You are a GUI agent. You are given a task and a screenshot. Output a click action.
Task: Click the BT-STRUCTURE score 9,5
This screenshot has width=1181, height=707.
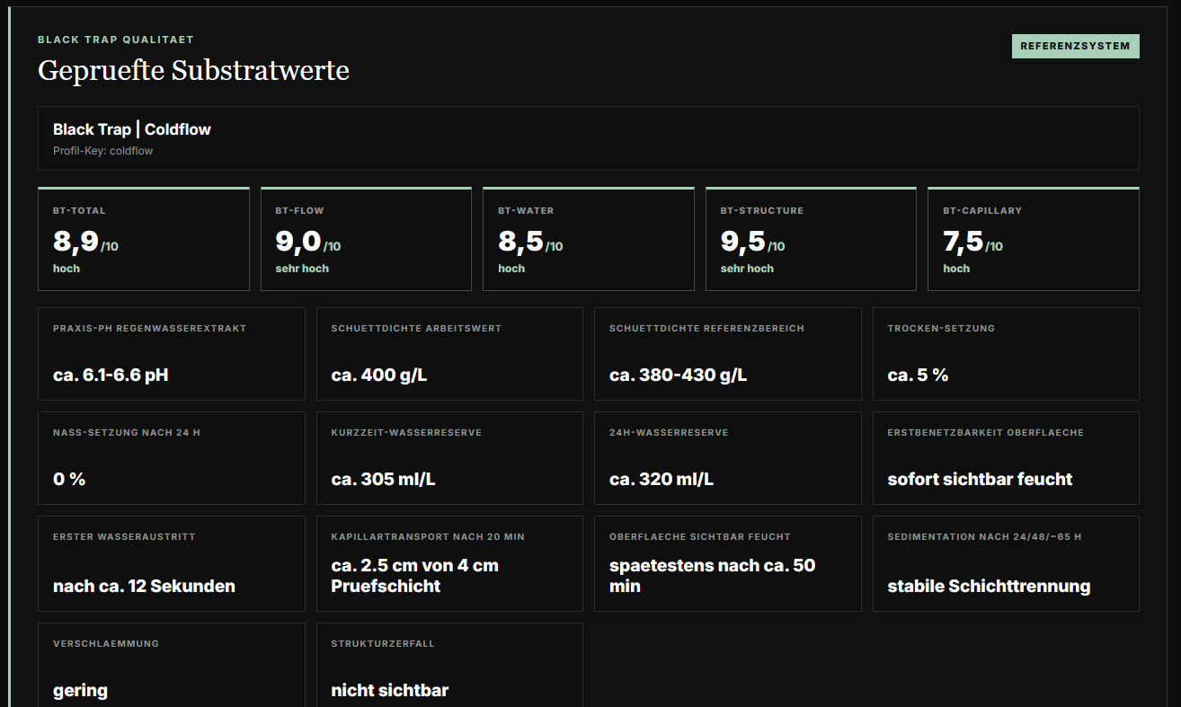(x=742, y=242)
